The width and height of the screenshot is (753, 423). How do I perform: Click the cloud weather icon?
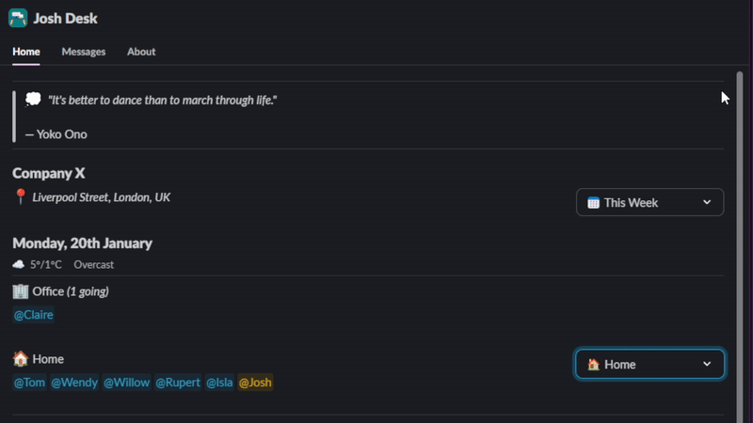pos(19,265)
